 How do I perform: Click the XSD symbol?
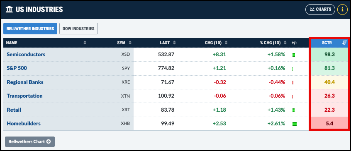coord(125,55)
